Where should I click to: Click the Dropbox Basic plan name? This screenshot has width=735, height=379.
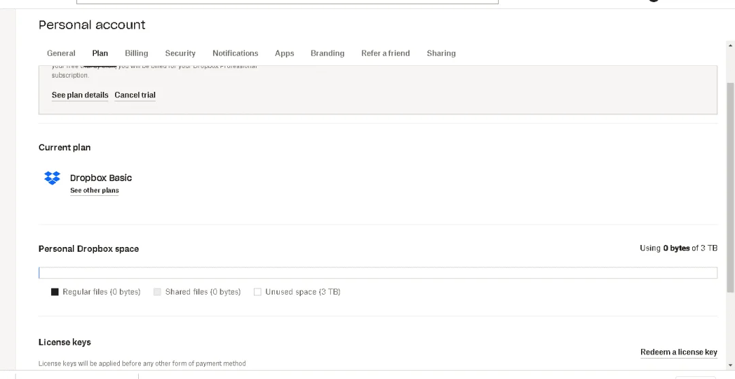(101, 178)
